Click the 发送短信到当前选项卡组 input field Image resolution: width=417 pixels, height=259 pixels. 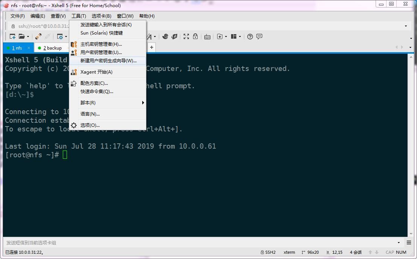(151, 242)
